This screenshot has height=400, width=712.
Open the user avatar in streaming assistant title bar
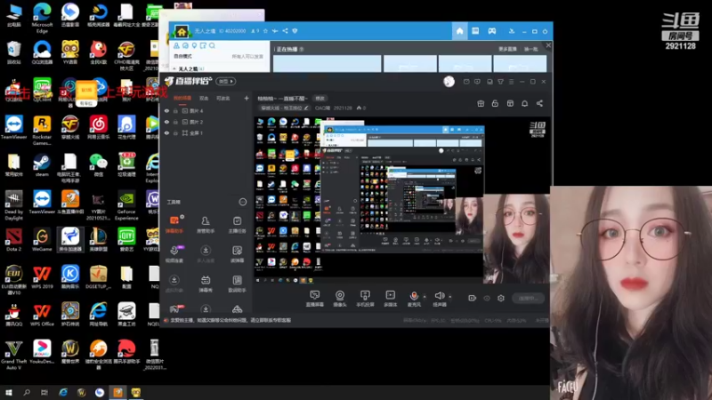pyautogui.click(x=449, y=82)
